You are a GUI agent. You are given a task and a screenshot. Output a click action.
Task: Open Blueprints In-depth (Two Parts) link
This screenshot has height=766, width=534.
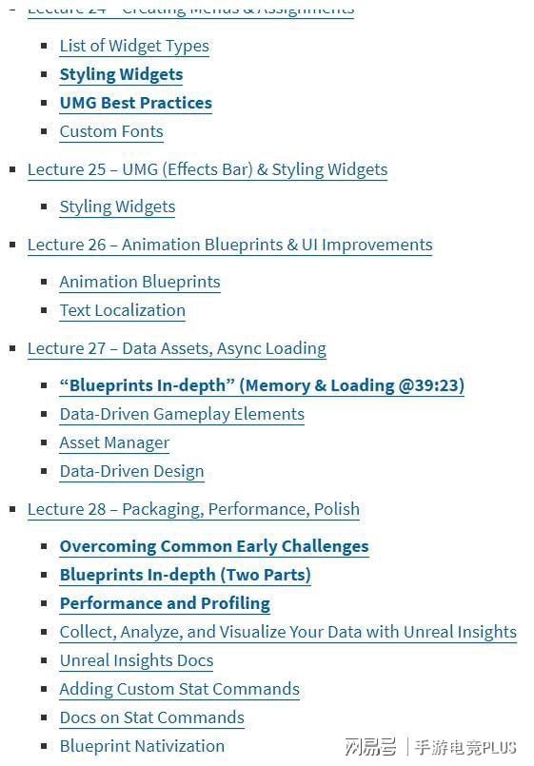(x=186, y=575)
